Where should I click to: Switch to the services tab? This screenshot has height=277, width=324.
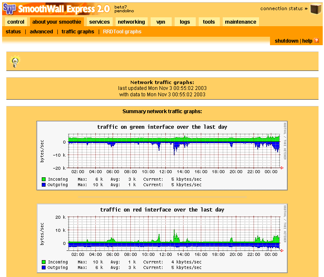tap(100, 22)
